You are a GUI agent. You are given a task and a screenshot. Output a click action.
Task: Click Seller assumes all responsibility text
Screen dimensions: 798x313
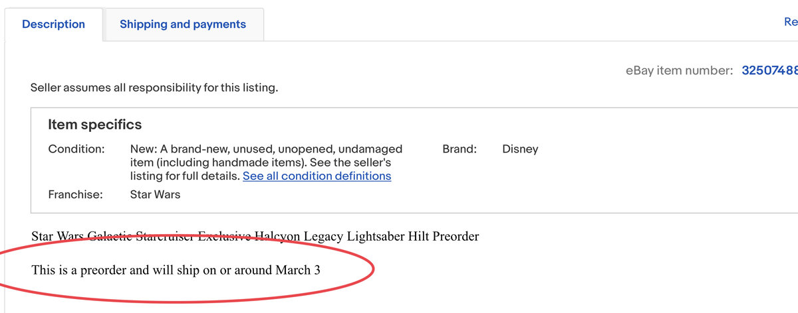click(x=154, y=88)
